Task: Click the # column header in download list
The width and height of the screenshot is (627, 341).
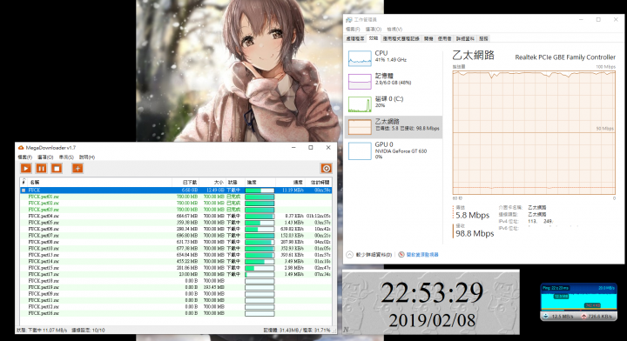Action: click(x=24, y=182)
